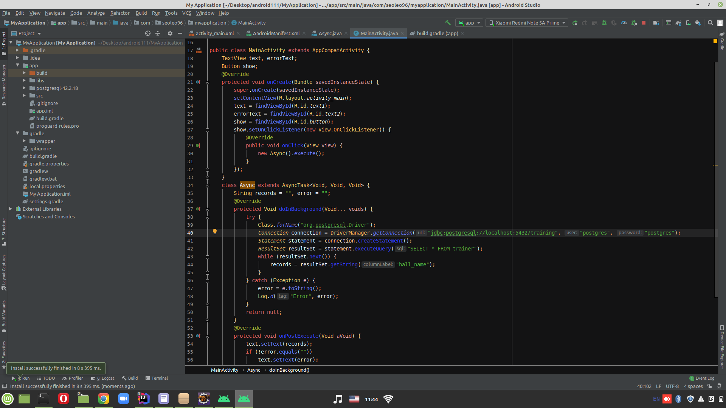The image size is (726, 408).
Task: Collapse the app module folder
Action: (17, 65)
